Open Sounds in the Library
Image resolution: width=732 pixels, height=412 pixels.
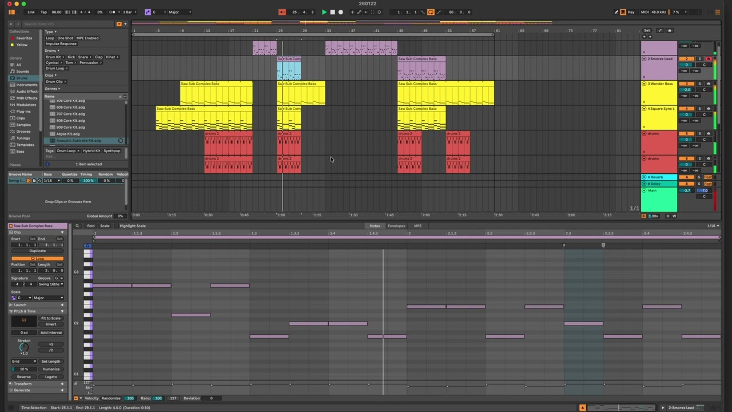(x=22, y=72)
